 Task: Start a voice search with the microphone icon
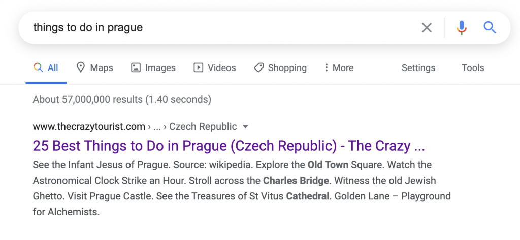[461, 28]
